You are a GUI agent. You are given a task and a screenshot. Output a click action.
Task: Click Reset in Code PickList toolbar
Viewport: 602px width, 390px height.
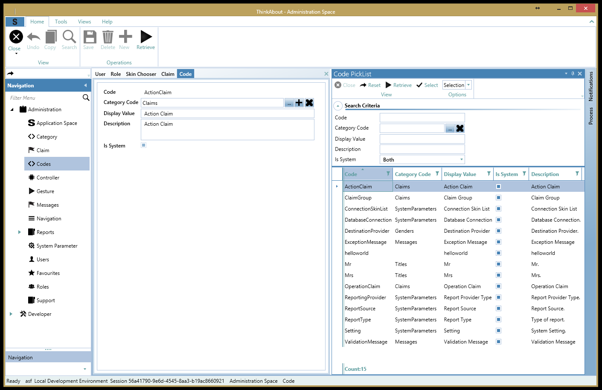coord(370,85)
